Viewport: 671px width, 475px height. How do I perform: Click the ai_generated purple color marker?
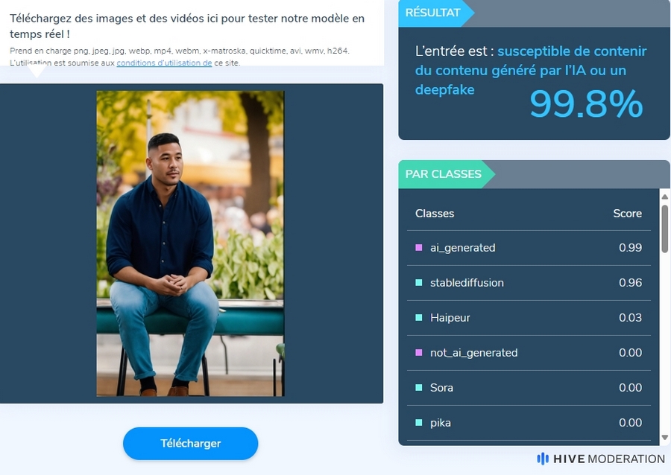[419, 247]
